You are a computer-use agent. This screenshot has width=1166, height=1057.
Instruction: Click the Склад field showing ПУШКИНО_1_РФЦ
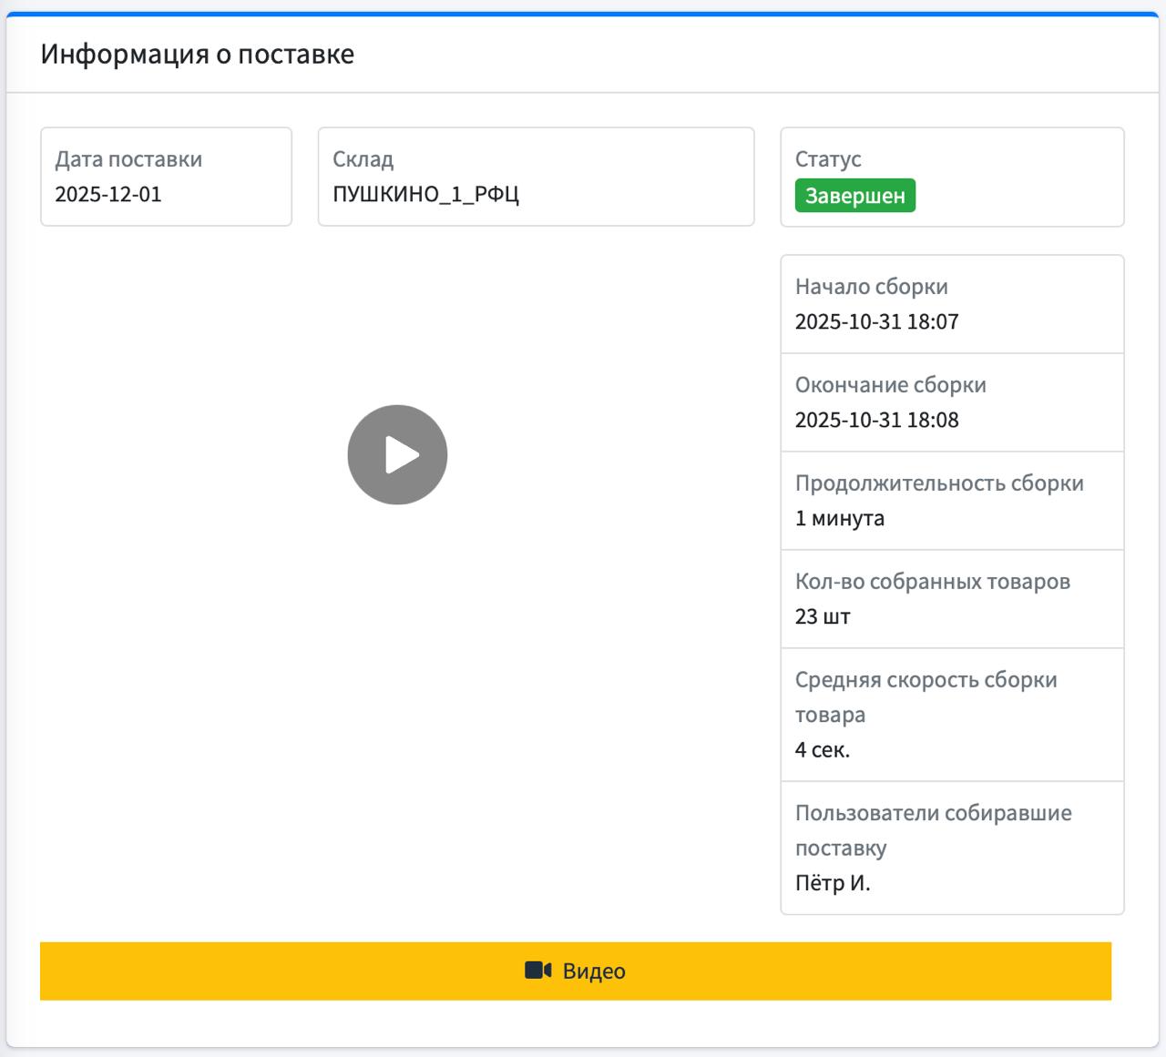pyautogui.click(x=536, y=177)
